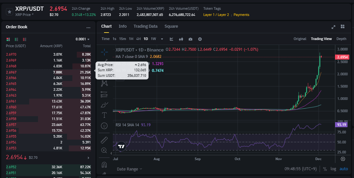Click the MA 7 close indicator legend
Screen dimensions: 354x178
(x=132, y=57)
